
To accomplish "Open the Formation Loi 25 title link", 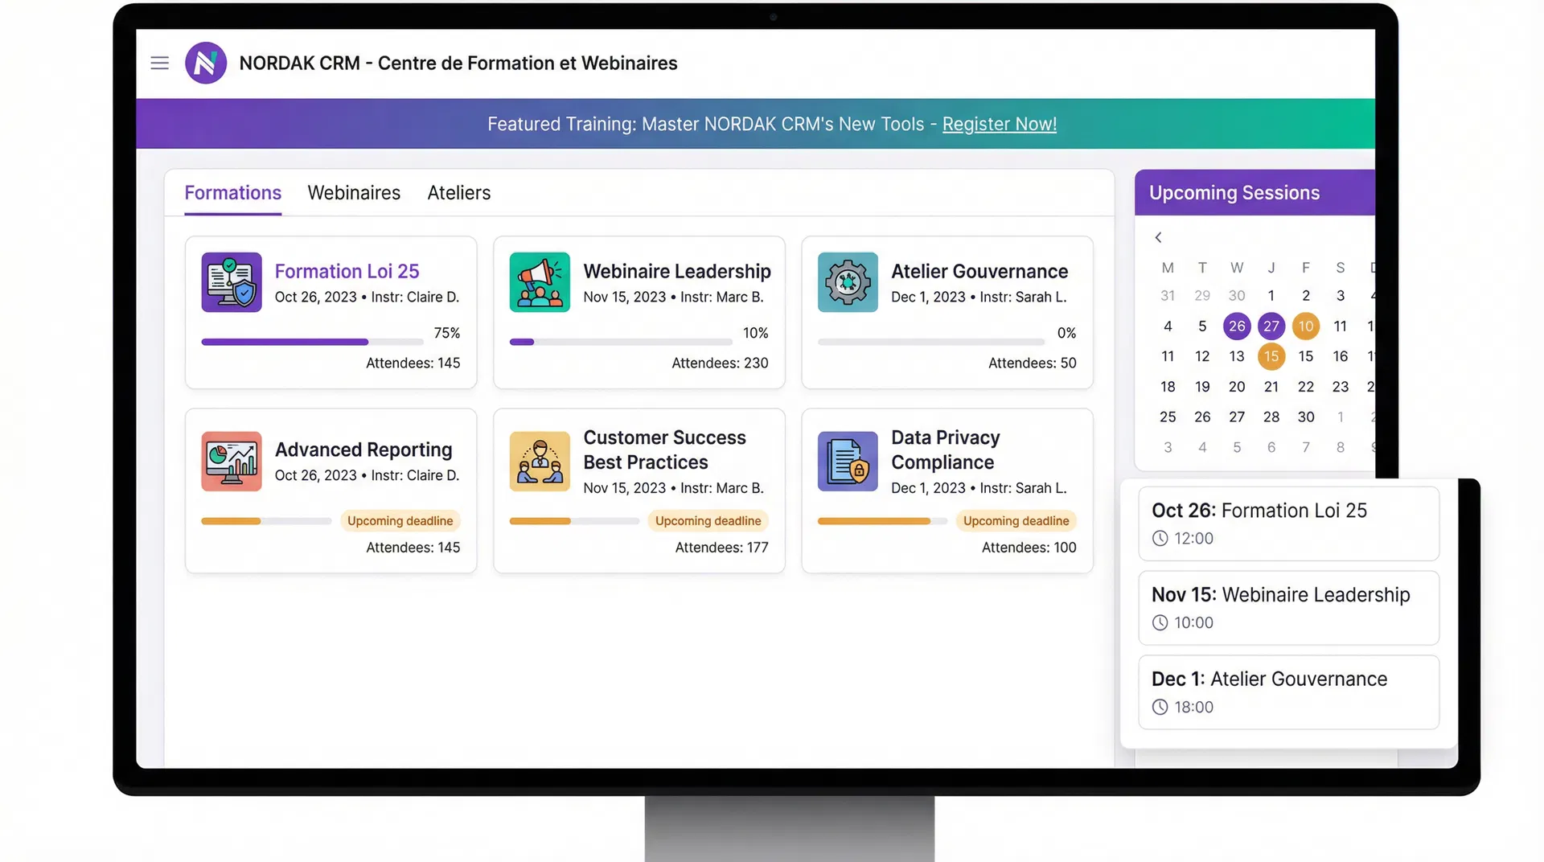I will point(347,271).
